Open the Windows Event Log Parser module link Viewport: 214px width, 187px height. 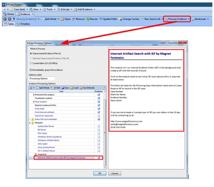[x=50, y=137]
